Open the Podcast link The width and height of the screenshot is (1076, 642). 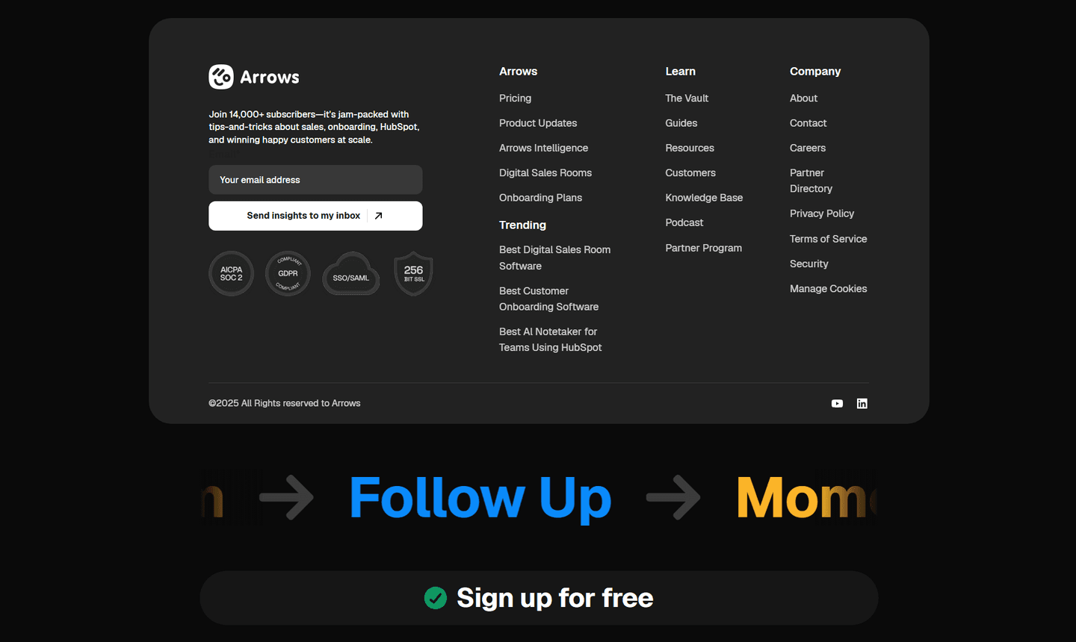click(x=684, y=222)
